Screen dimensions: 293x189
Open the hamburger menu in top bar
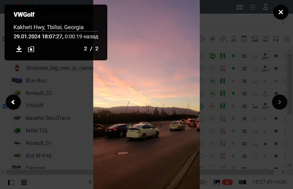click(x=253, y=7)
